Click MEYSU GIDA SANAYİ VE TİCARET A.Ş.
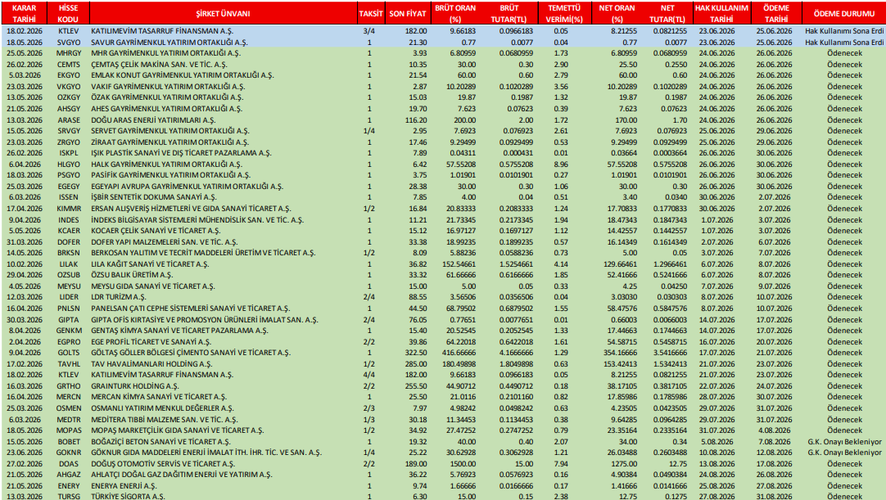The image size is (886, 500). 153,286
